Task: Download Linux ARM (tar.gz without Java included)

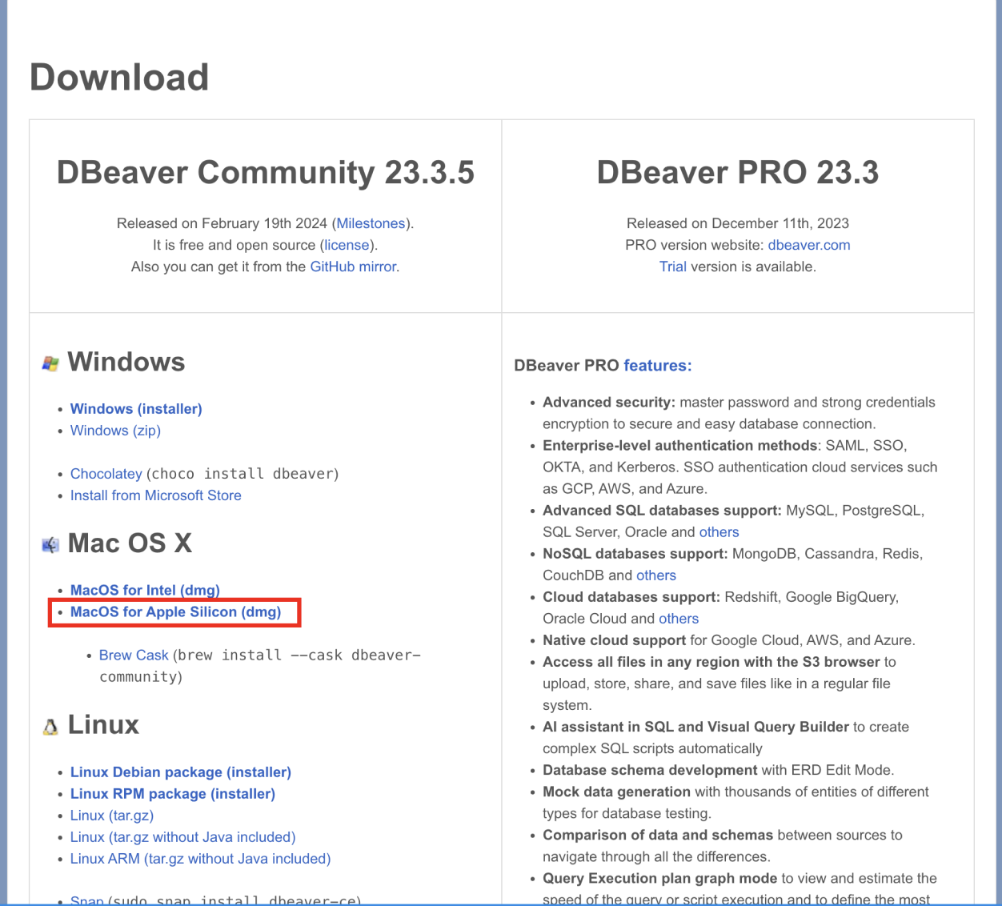Action: pyautogui.click(x=201, y=859)
